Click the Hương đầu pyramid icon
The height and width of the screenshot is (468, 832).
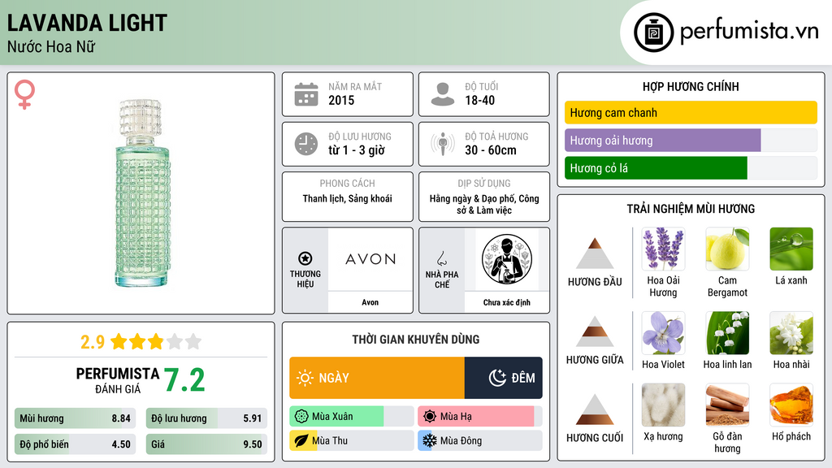click(x=595, y=253)
